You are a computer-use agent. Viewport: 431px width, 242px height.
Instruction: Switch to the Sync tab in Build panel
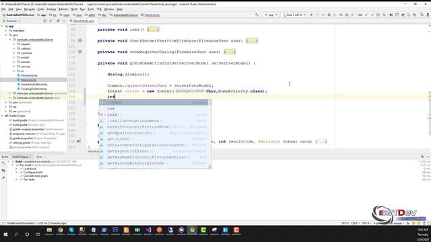click(39, 157)
